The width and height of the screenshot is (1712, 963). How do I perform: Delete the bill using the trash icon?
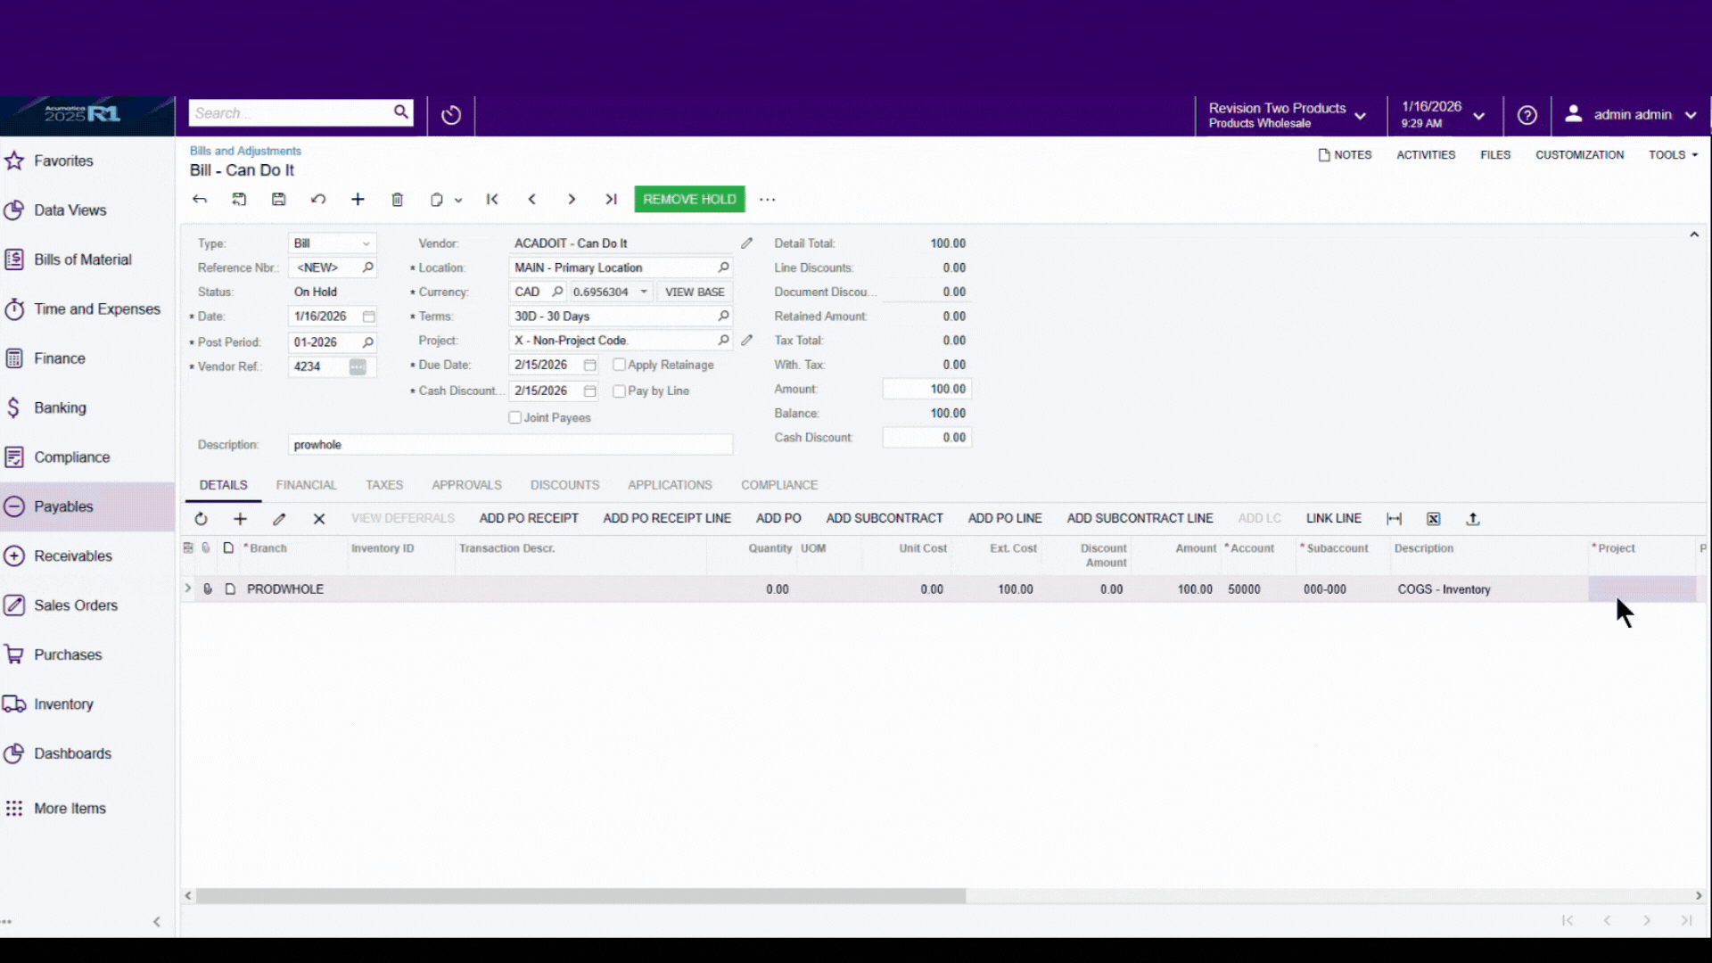pos(397,199)
